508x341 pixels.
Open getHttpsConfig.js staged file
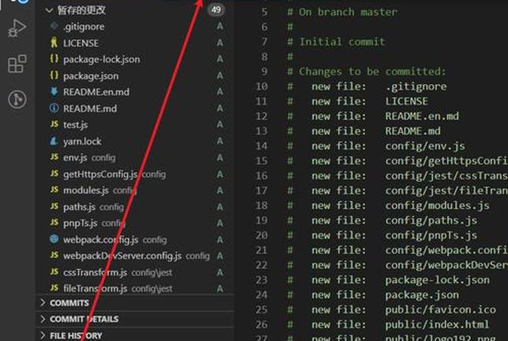pyautogui.click(x=134, y=174)
